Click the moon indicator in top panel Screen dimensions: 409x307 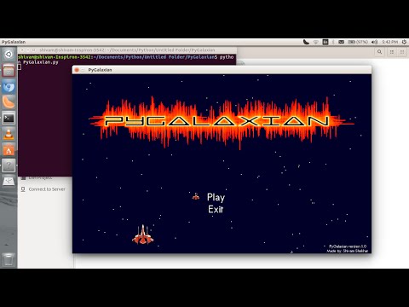tap(306, 42)
